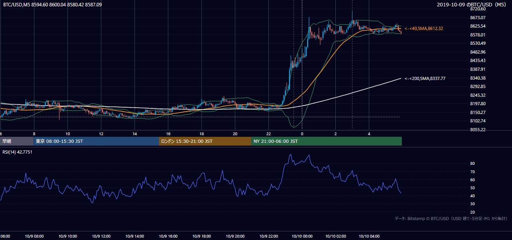Click the 10/10 00:00 time label
Viewport: 512px width, 240px height.
click(x=302, y=236)
